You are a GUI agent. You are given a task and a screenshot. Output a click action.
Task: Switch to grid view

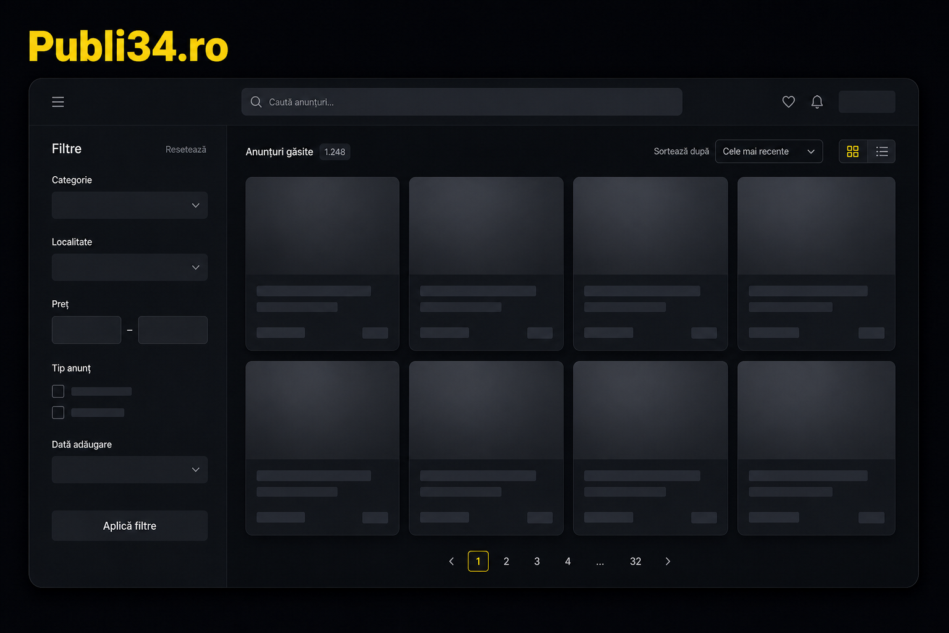(853, 151)
